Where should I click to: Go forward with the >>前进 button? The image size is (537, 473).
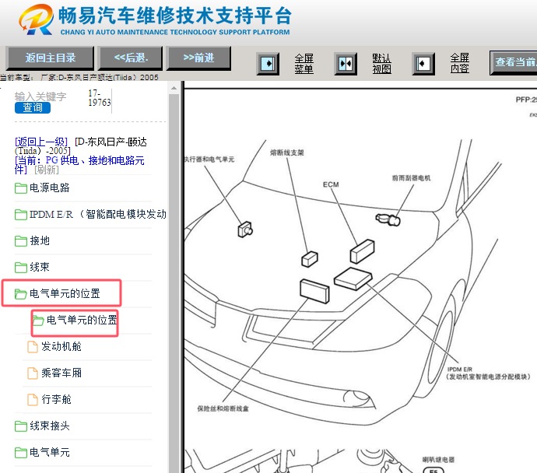pos(198,58)
